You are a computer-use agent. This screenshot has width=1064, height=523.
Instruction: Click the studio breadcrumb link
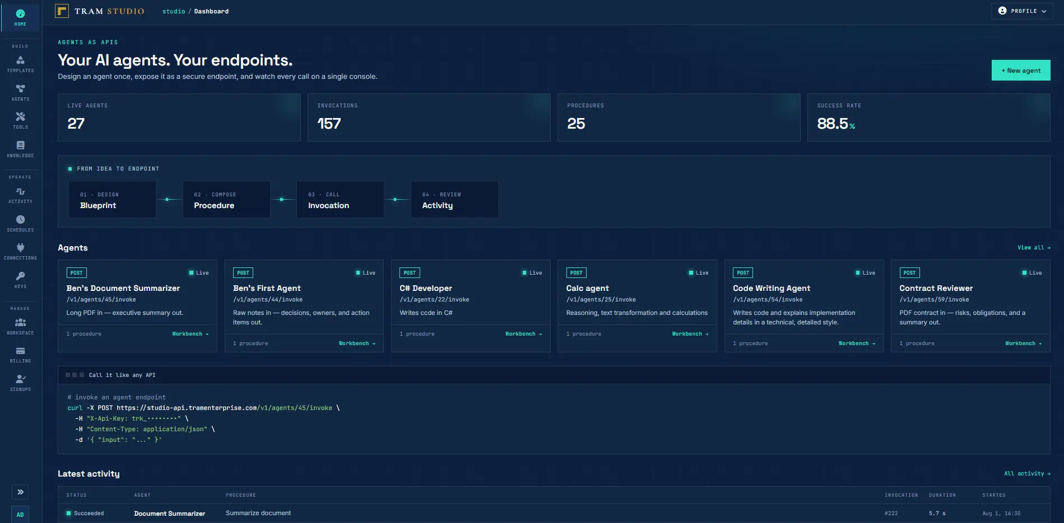pos(174,11)
